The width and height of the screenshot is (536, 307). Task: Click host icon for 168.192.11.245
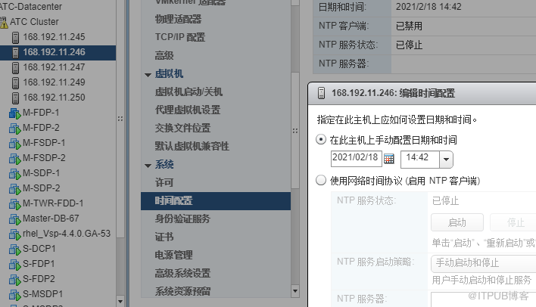[x=15, y=37]
